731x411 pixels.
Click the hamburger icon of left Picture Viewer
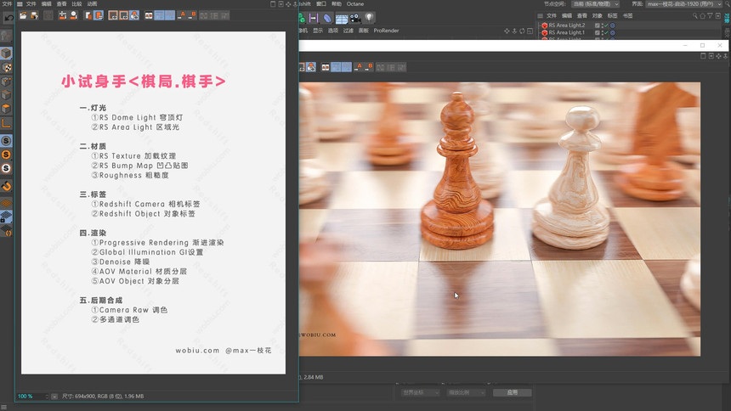point(20,3)
